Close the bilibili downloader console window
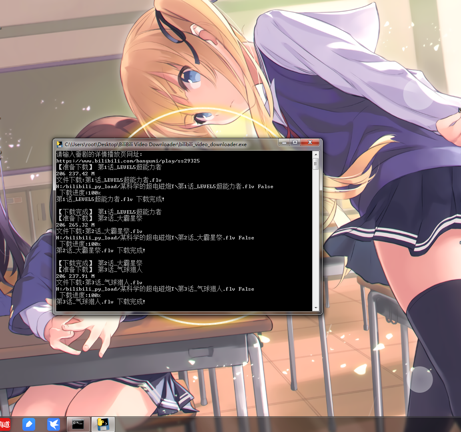Image resolution: width=461 pixels, height=432 pixels. pos(309,143)
